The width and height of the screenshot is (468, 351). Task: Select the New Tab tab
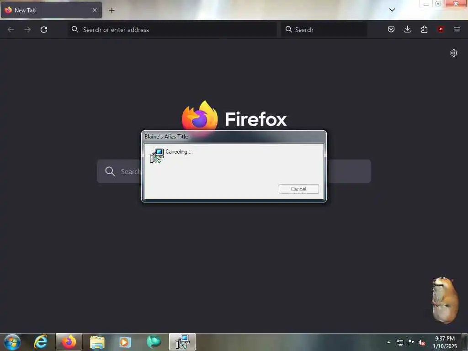coord(51,10)
